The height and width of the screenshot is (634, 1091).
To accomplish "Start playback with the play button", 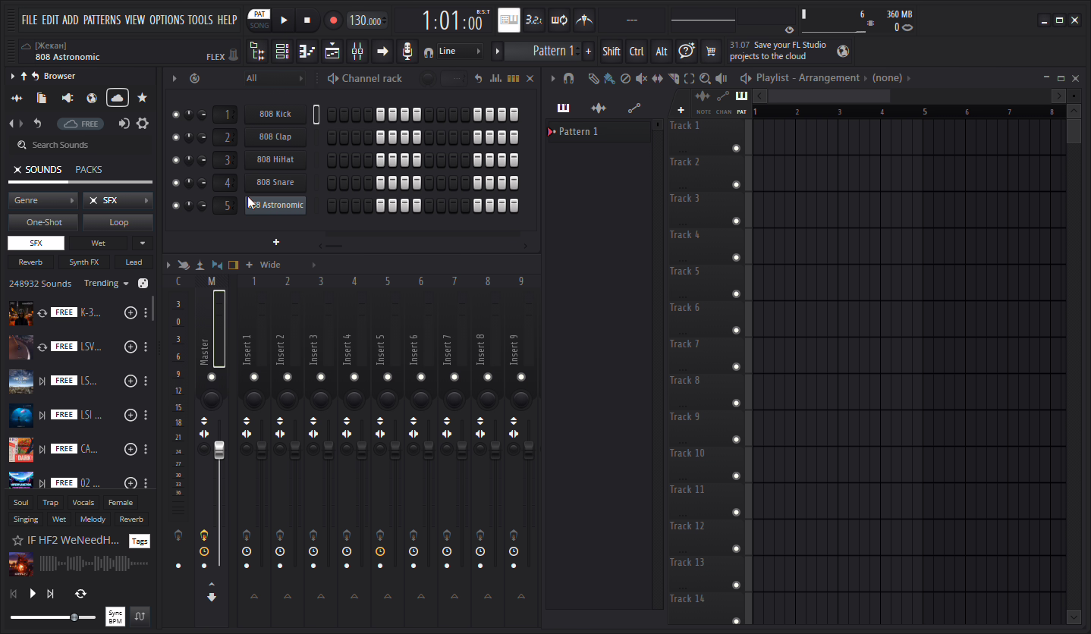I will pyautogui.click(x=284, y=20).
